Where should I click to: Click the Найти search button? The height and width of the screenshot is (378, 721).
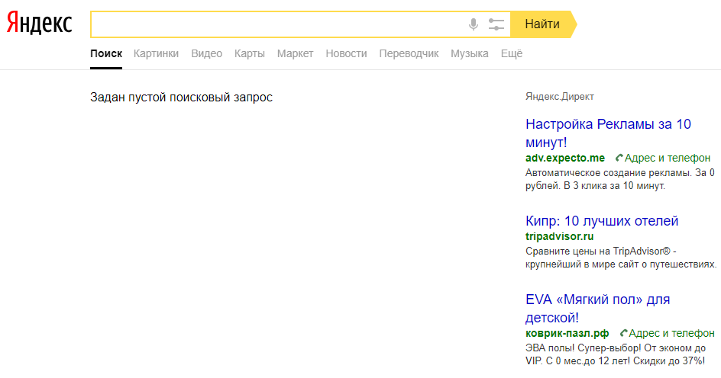click(543, 24)
